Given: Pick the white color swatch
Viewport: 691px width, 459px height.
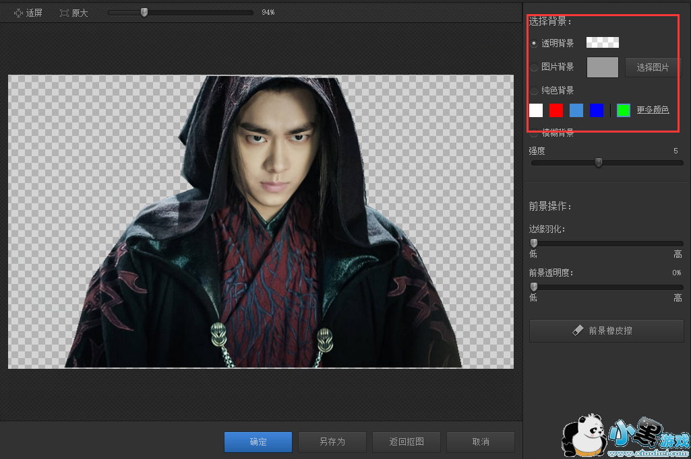Looking at the screenshot, I should (536, 110).
